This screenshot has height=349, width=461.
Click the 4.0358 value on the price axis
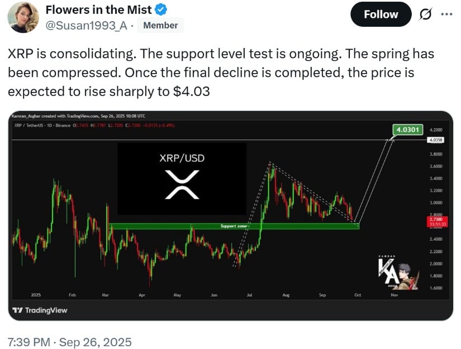tap(436, 140)
